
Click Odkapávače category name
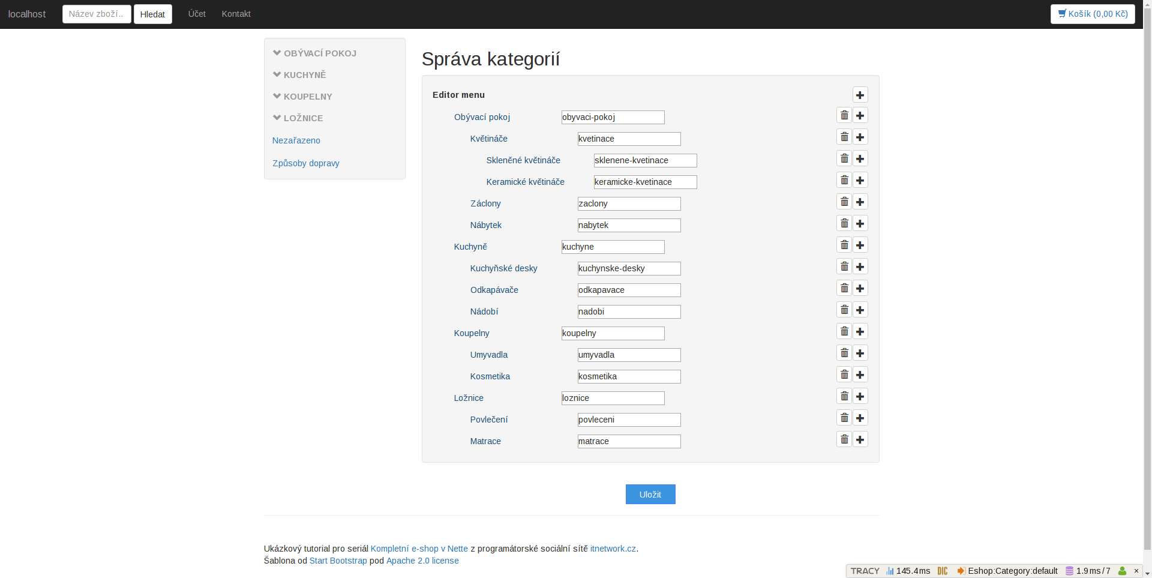[494, 290]
